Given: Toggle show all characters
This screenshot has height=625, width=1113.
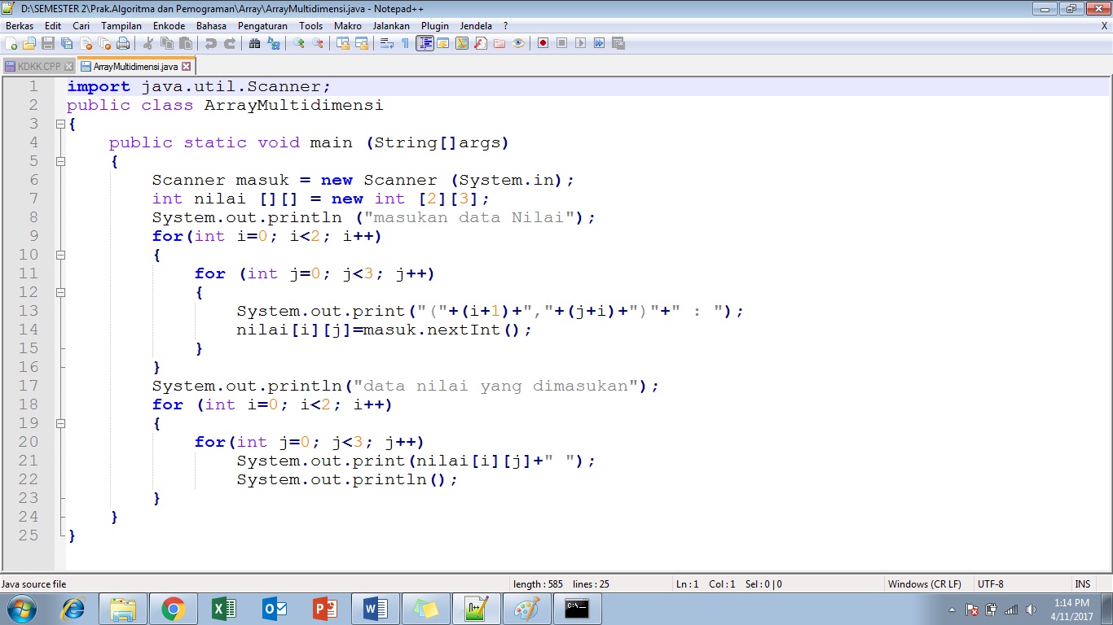Looking at the screenshot, I should coord(405,43).
